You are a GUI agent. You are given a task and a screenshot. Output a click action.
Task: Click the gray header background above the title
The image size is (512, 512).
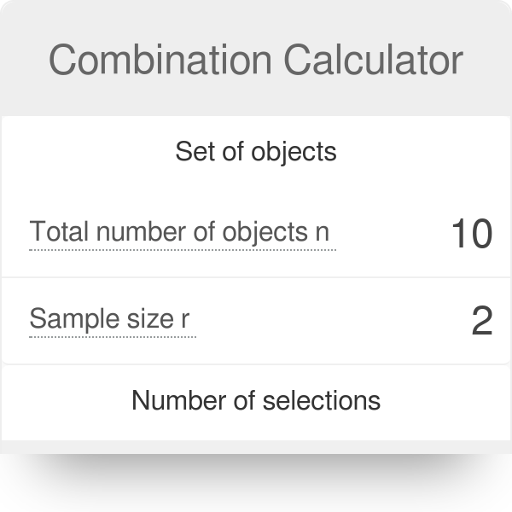point(256,17)
